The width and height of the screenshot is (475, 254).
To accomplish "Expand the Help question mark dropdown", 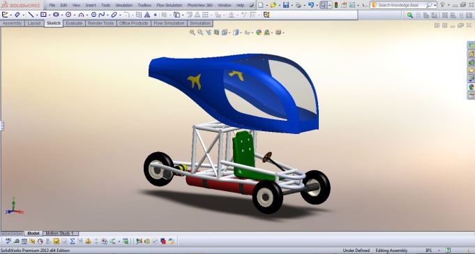I will pos(448,6).
